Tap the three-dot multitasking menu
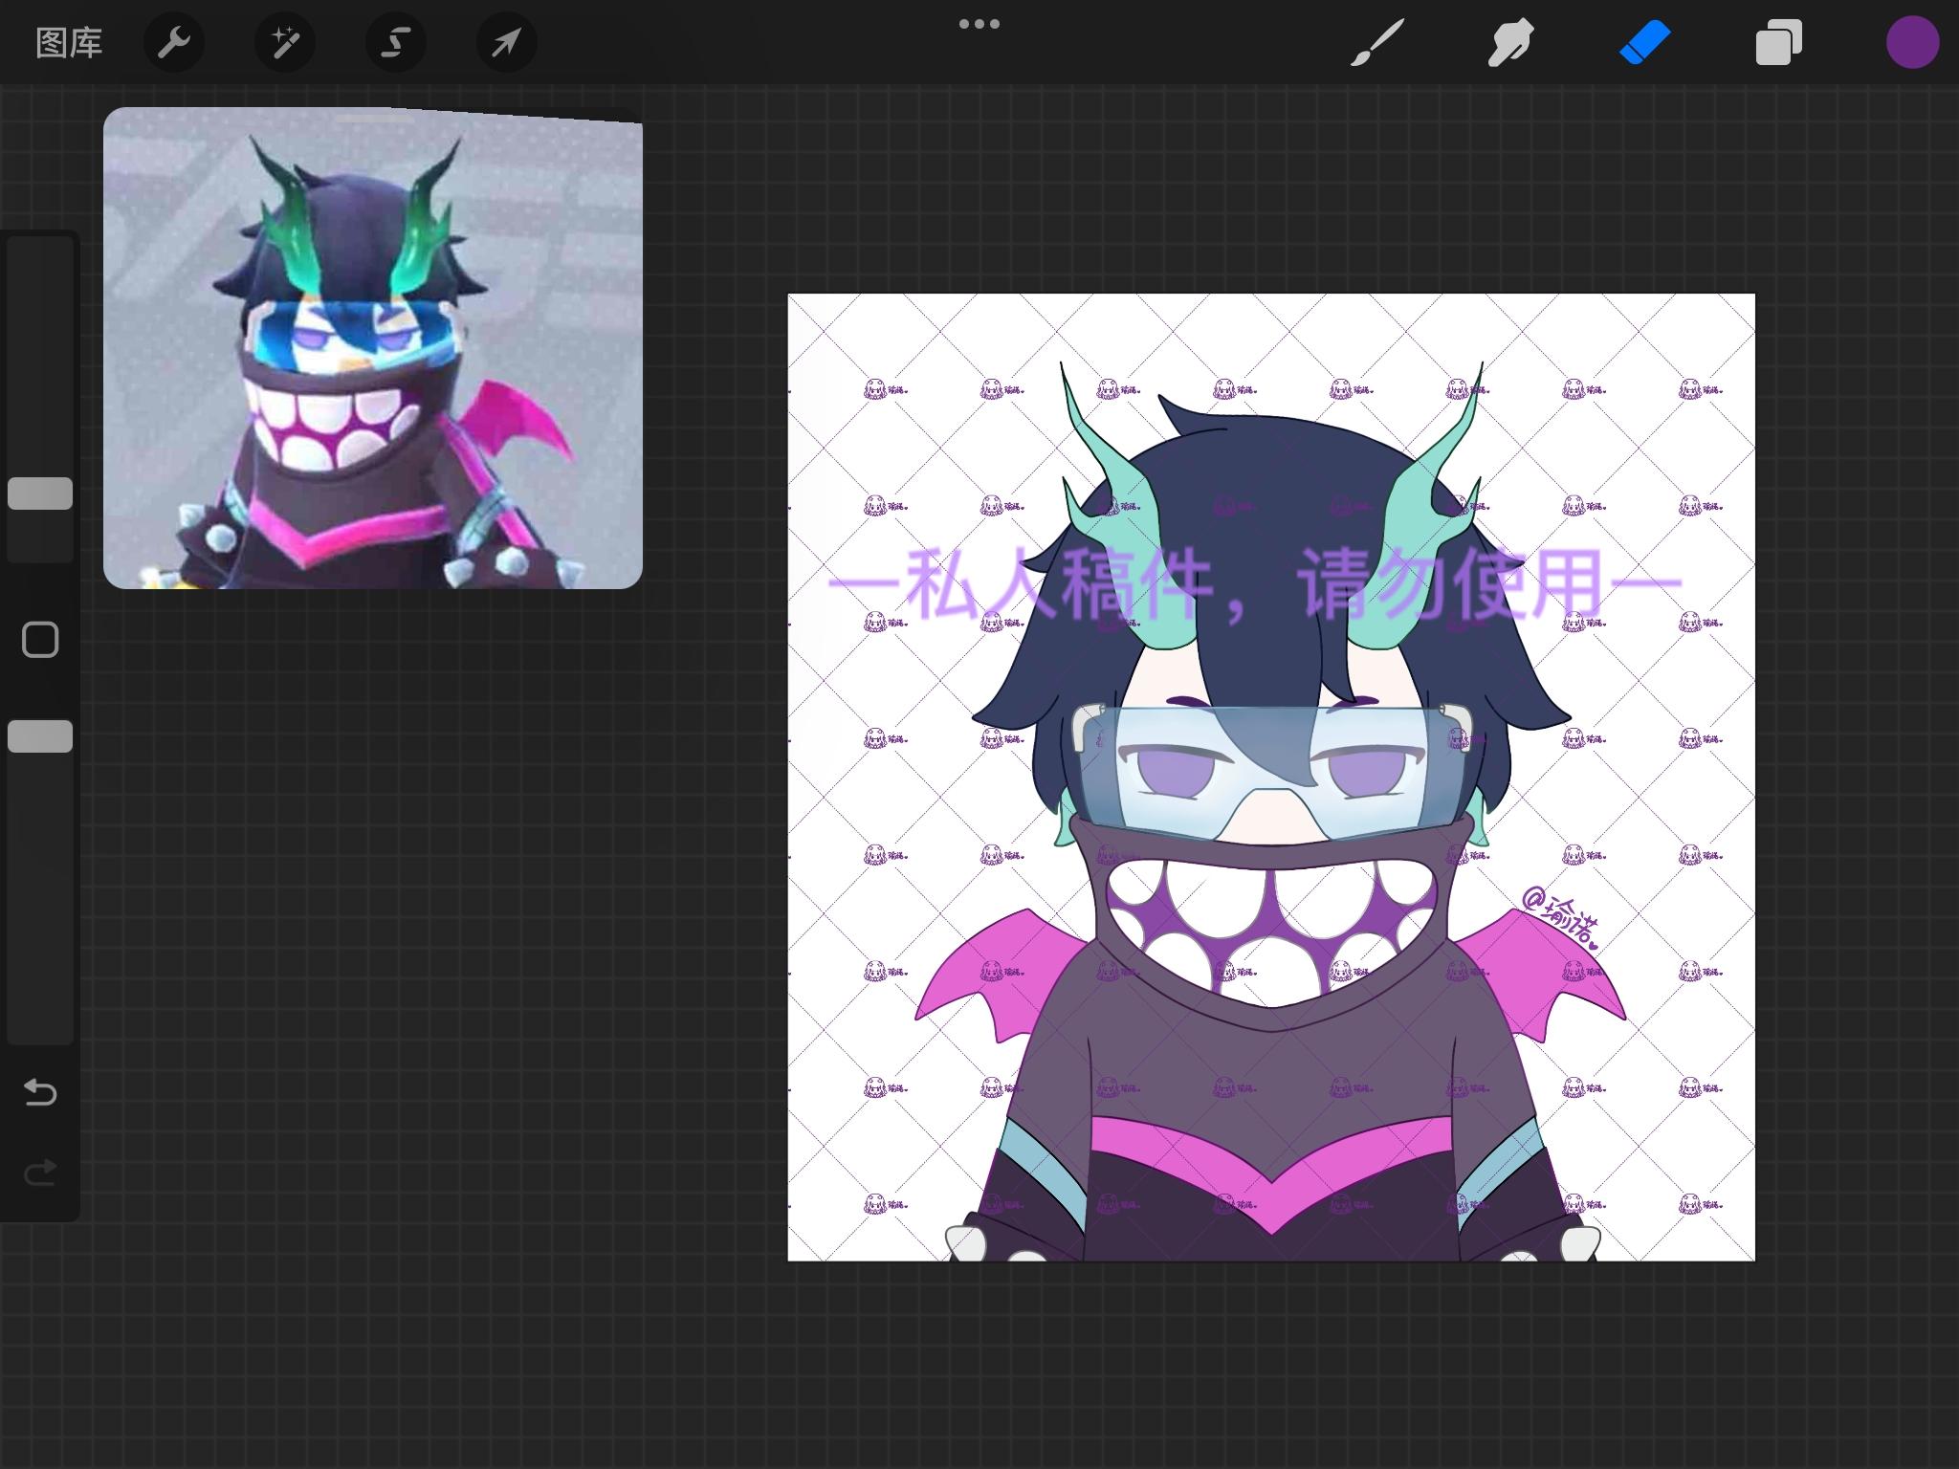This screenshot has height=1469, width=1959. (x=979, y=24)
